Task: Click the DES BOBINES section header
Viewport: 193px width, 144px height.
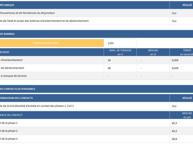Action: pyautogui.click(x=7, y=34)
